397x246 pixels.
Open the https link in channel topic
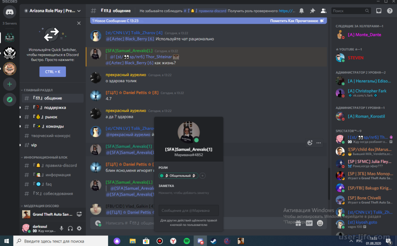[287, 11]
